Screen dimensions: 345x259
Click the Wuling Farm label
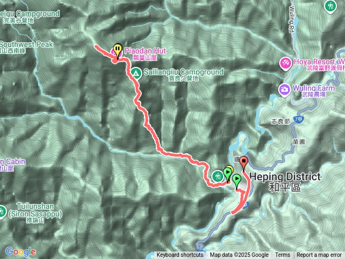click(x=314, y=91)
